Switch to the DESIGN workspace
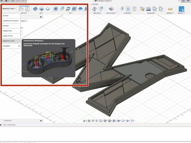The image size is (191, 143). pyautogui.click(x=11, y=16)
